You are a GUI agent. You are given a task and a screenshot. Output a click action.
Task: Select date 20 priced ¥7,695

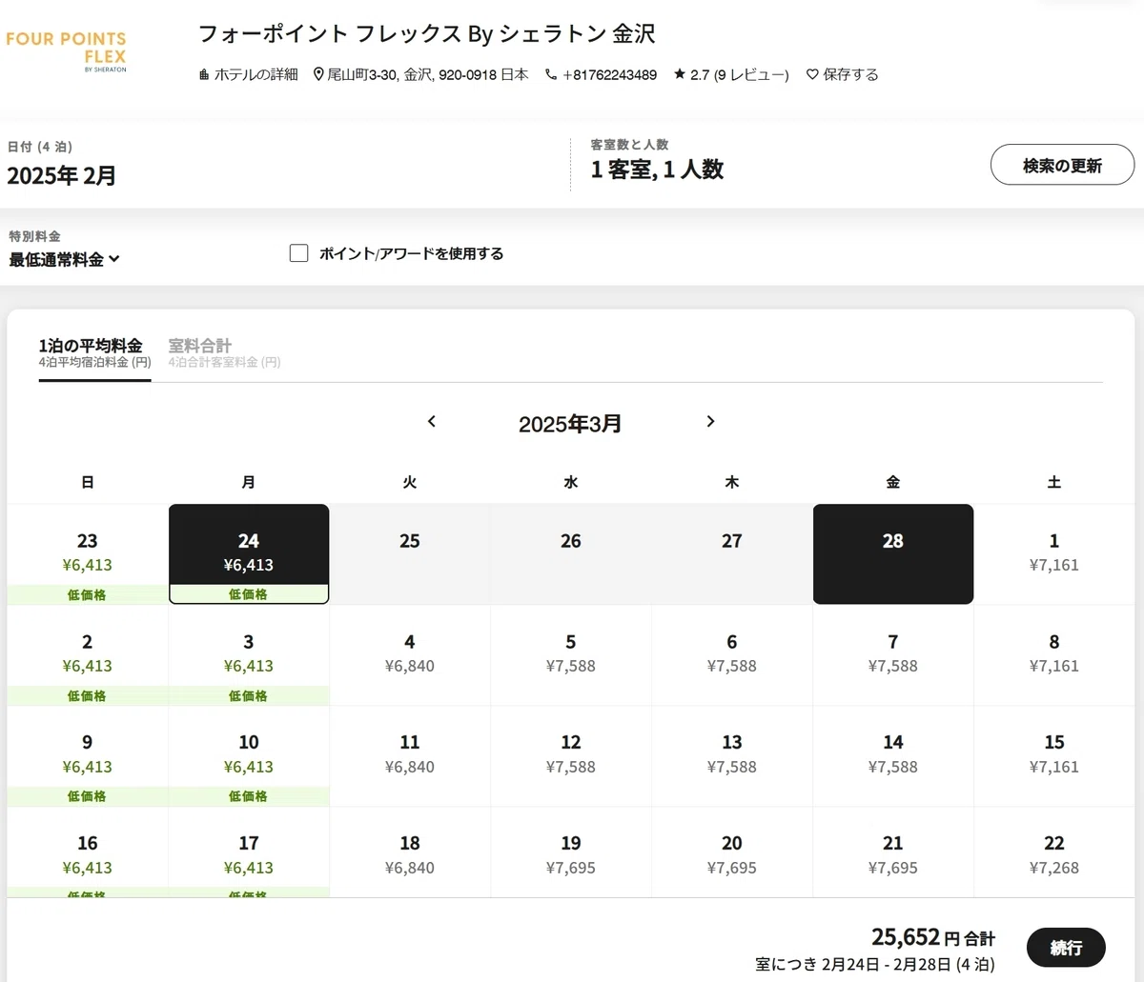[732, 852]
